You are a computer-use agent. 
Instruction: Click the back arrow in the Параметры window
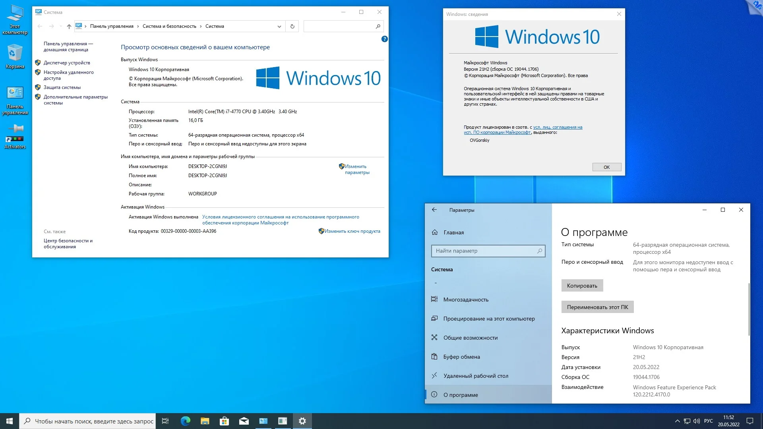(434, 210)
